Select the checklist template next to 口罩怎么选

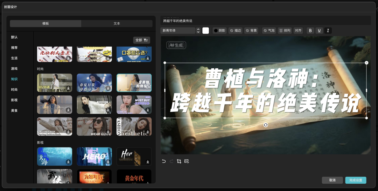click(94, 54)
